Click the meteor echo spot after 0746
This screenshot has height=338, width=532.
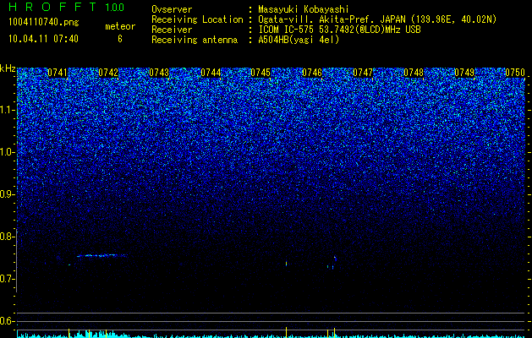[x=335, y=259]
